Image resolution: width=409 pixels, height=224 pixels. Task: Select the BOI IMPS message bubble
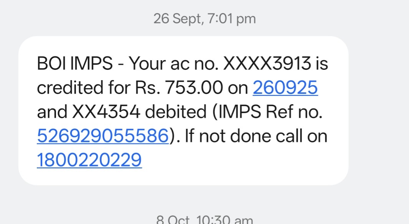183,111
